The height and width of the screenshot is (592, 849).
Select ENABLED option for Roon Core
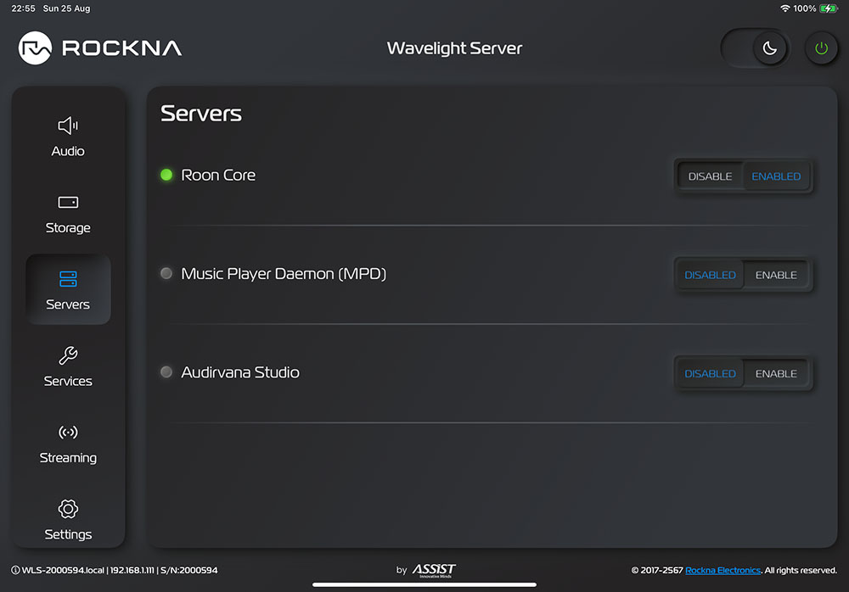point(776,176)
